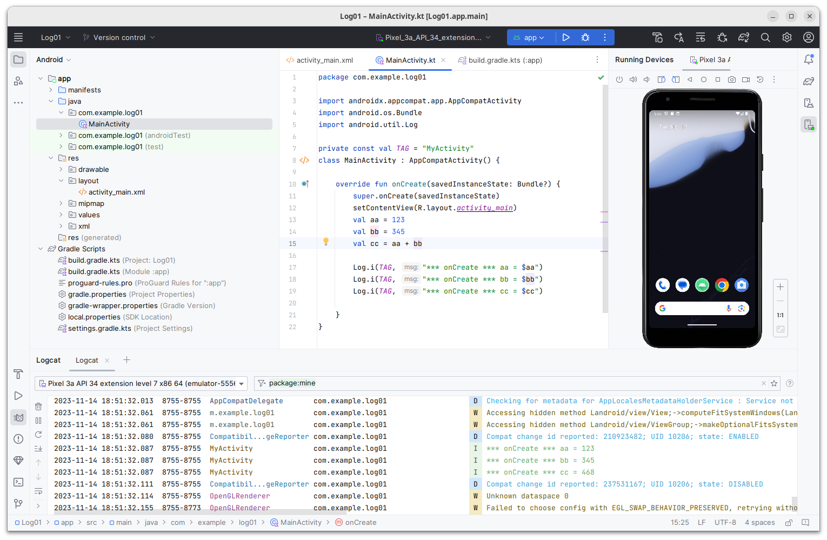
Task: Toggle scroll to end in Logcat
Action: coord(38,449)
